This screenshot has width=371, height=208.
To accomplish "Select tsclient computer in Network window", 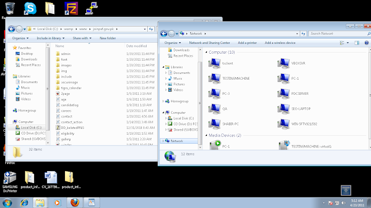I will 221,63.
